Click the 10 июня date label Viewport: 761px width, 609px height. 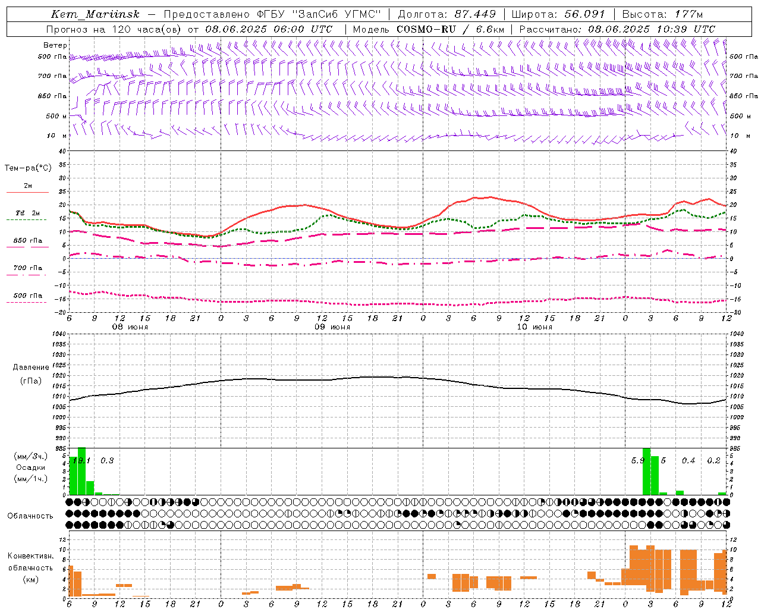point(534,327)
